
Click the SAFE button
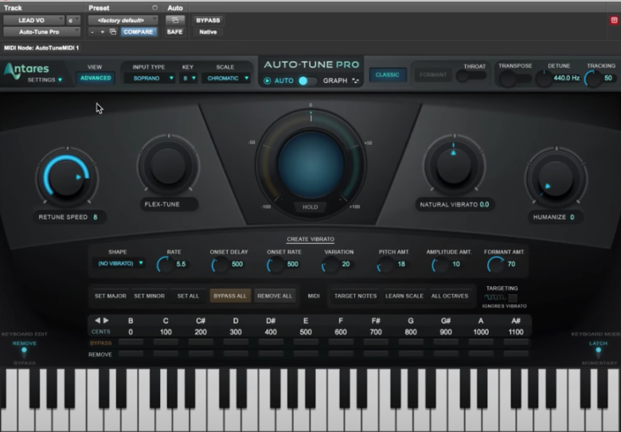pyautogui.click(x=174, y=32)
